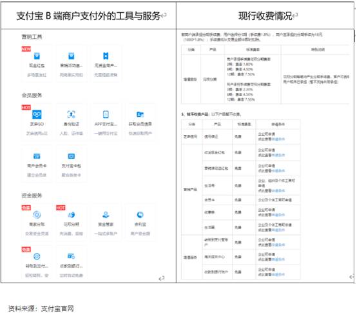Select the 营销活动 tool icon

click(72, 56)
